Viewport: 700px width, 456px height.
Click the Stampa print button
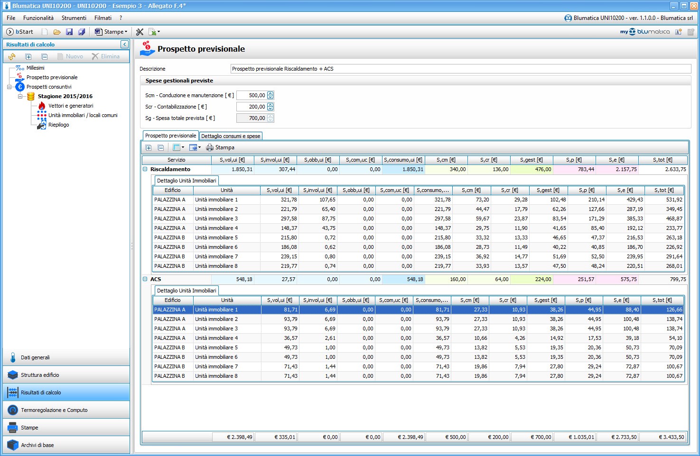coord(220,147)
